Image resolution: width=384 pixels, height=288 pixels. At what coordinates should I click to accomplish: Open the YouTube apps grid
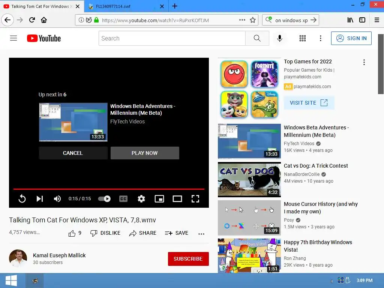click(x=303, y=38)
